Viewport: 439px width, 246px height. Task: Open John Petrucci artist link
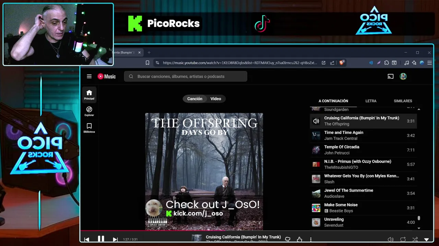coord(337,153)
